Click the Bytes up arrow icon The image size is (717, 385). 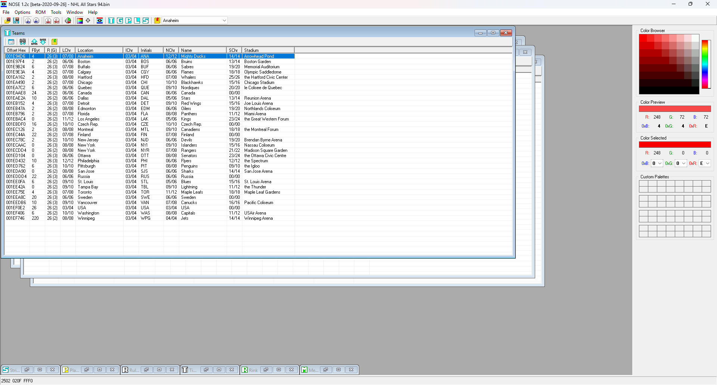point(34,42)
